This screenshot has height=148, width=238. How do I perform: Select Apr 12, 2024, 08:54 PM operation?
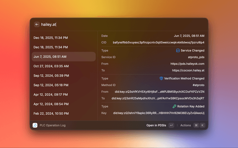(x=51, y=104)
